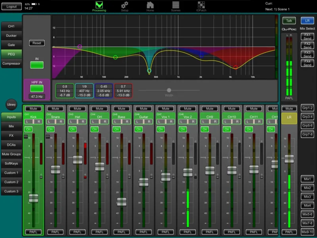The width and height of the screenshot is (317, 238).
Task: Open the Gate processing tab
Action: click(x=11, y=45)
